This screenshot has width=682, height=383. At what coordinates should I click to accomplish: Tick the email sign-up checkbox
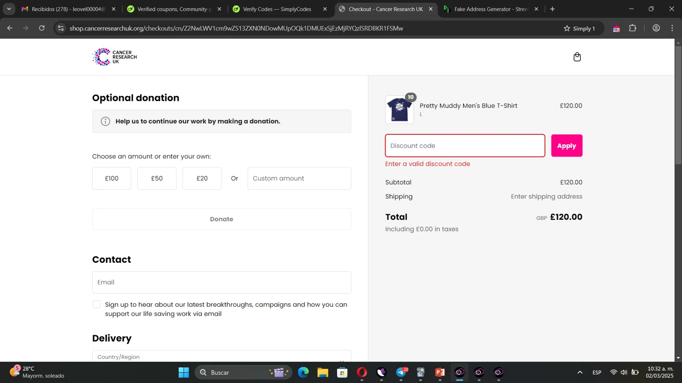(96, 304)
